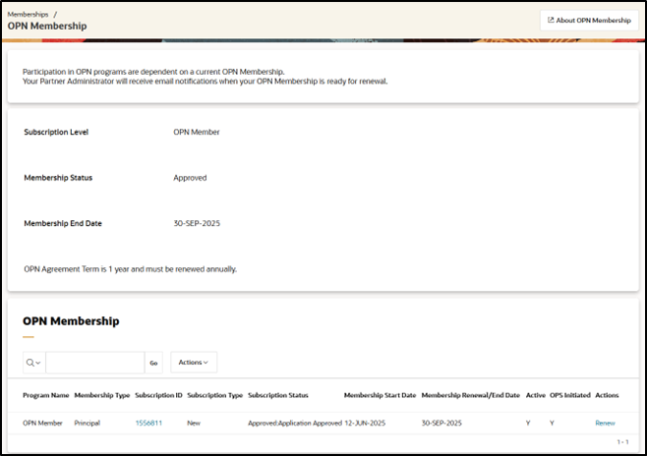This screenshot has width=647, height=456.
Task: Select the table's '30-SEP-2025' renewal date cell
Action: [x=441, y=423]
